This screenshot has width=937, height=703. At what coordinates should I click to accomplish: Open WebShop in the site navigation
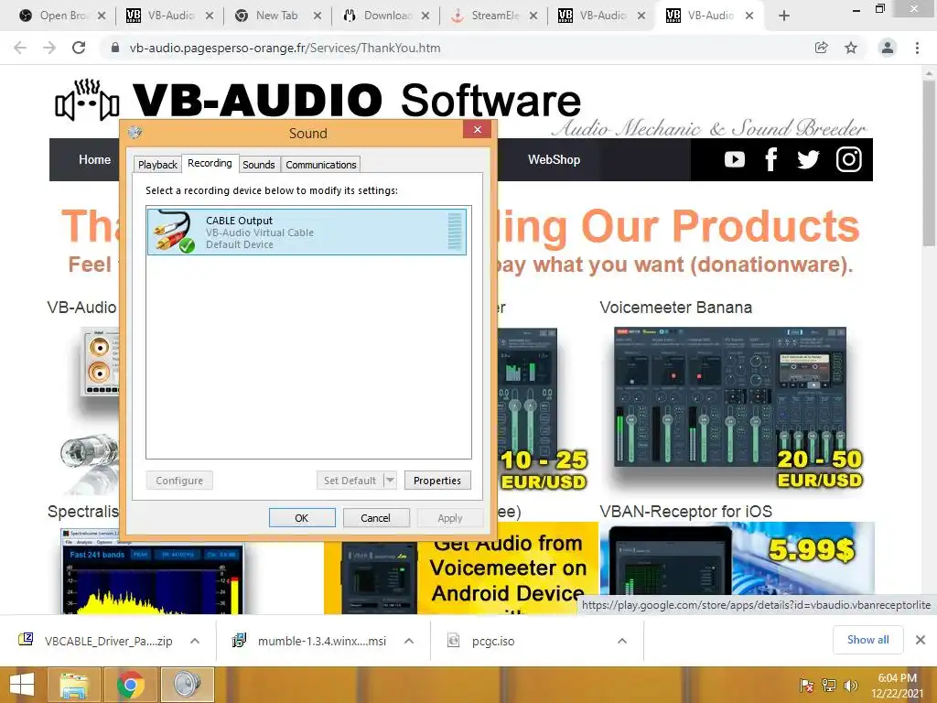[554, 159]
